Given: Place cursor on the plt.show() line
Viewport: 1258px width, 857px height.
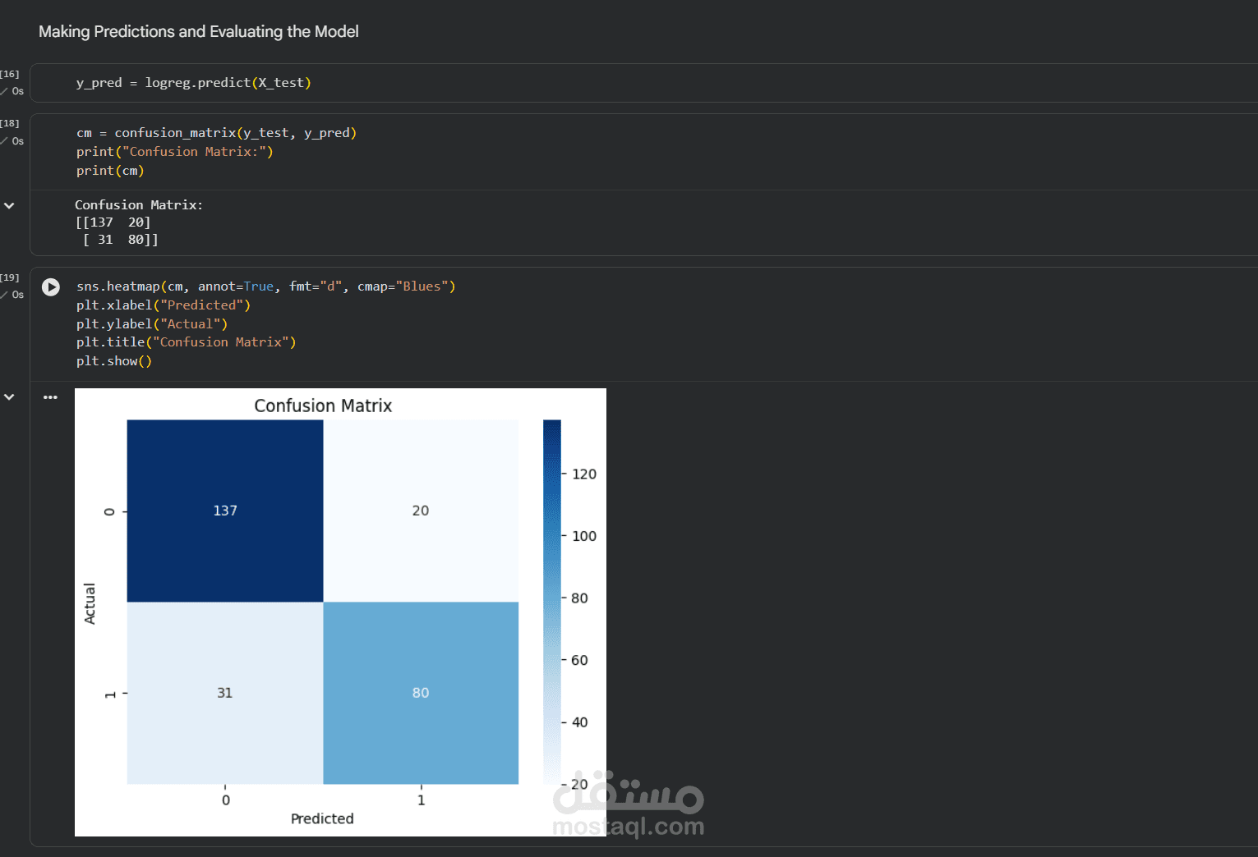Looking at the screenshot, I should tap(114, 361).
